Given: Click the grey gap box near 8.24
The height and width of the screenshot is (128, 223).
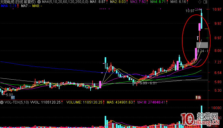Looking at the screenshot, I should click(x=202, y=45).
